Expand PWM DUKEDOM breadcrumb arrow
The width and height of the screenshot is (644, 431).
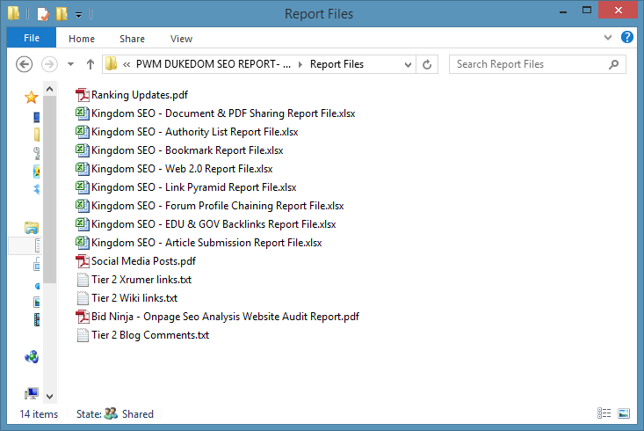pos(300,64)
